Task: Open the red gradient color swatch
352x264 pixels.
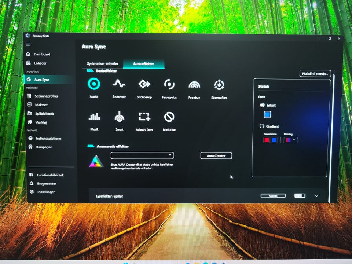Action: (x=267, y=140)
